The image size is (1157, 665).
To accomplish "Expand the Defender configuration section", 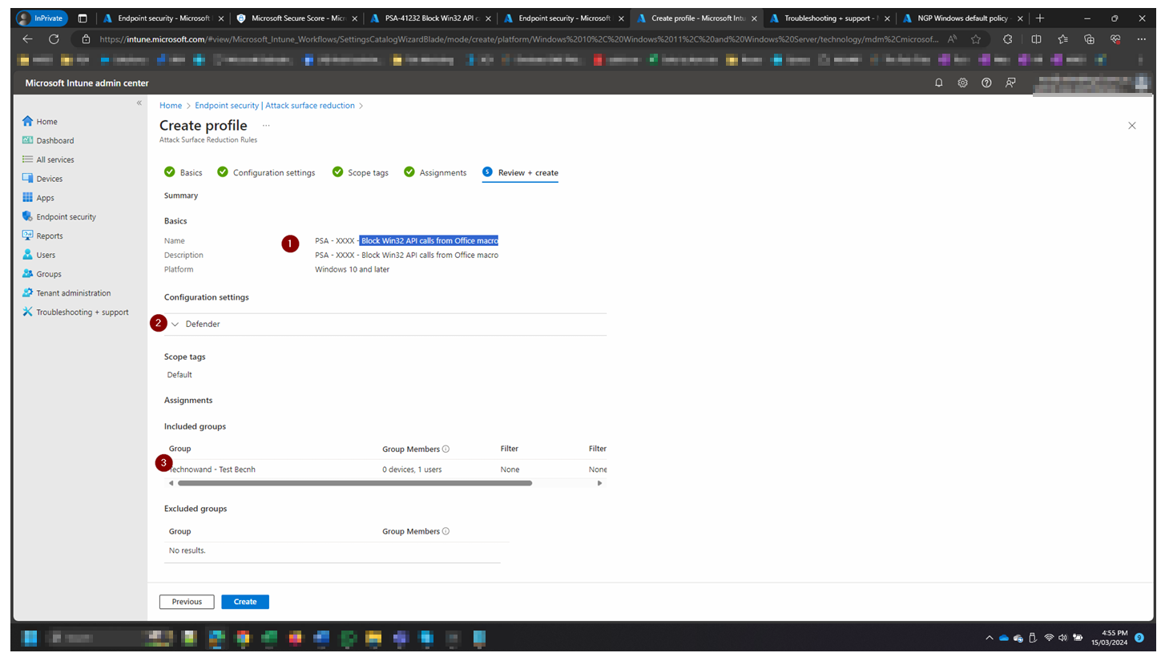I will (175, 324).
